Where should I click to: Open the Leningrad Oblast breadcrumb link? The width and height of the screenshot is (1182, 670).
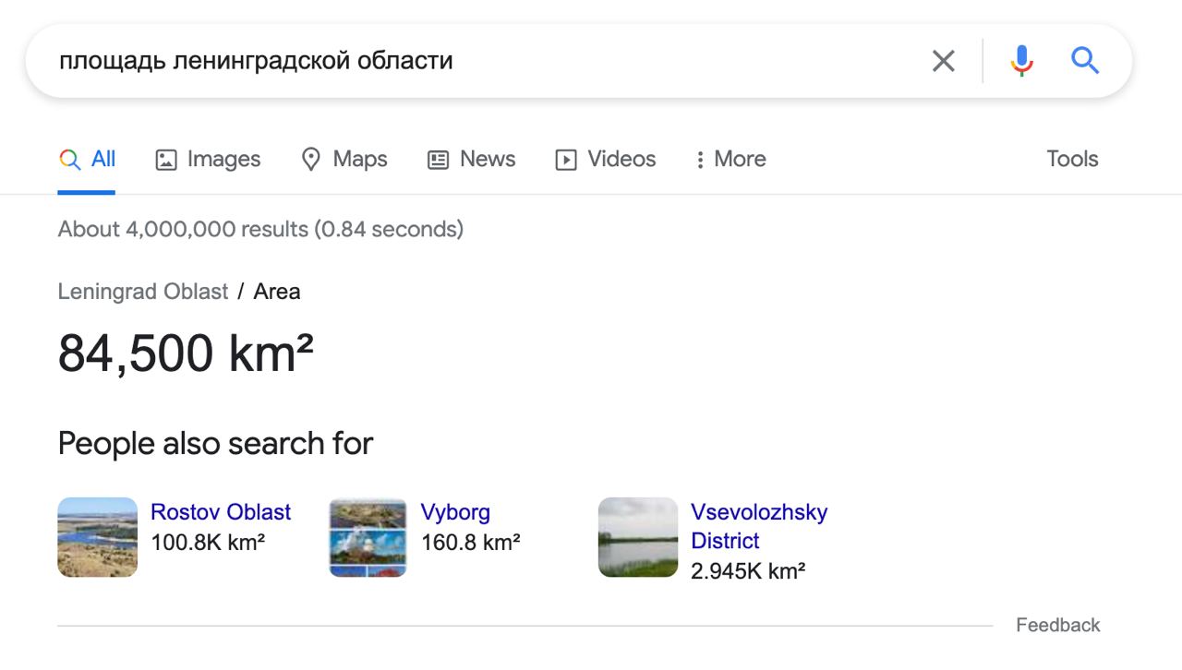(142, 292)
